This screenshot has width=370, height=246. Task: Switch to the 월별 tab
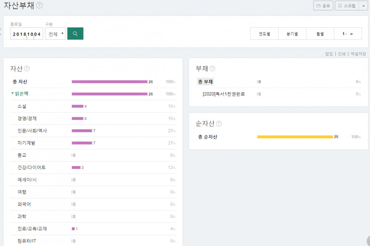coord(320,34)
